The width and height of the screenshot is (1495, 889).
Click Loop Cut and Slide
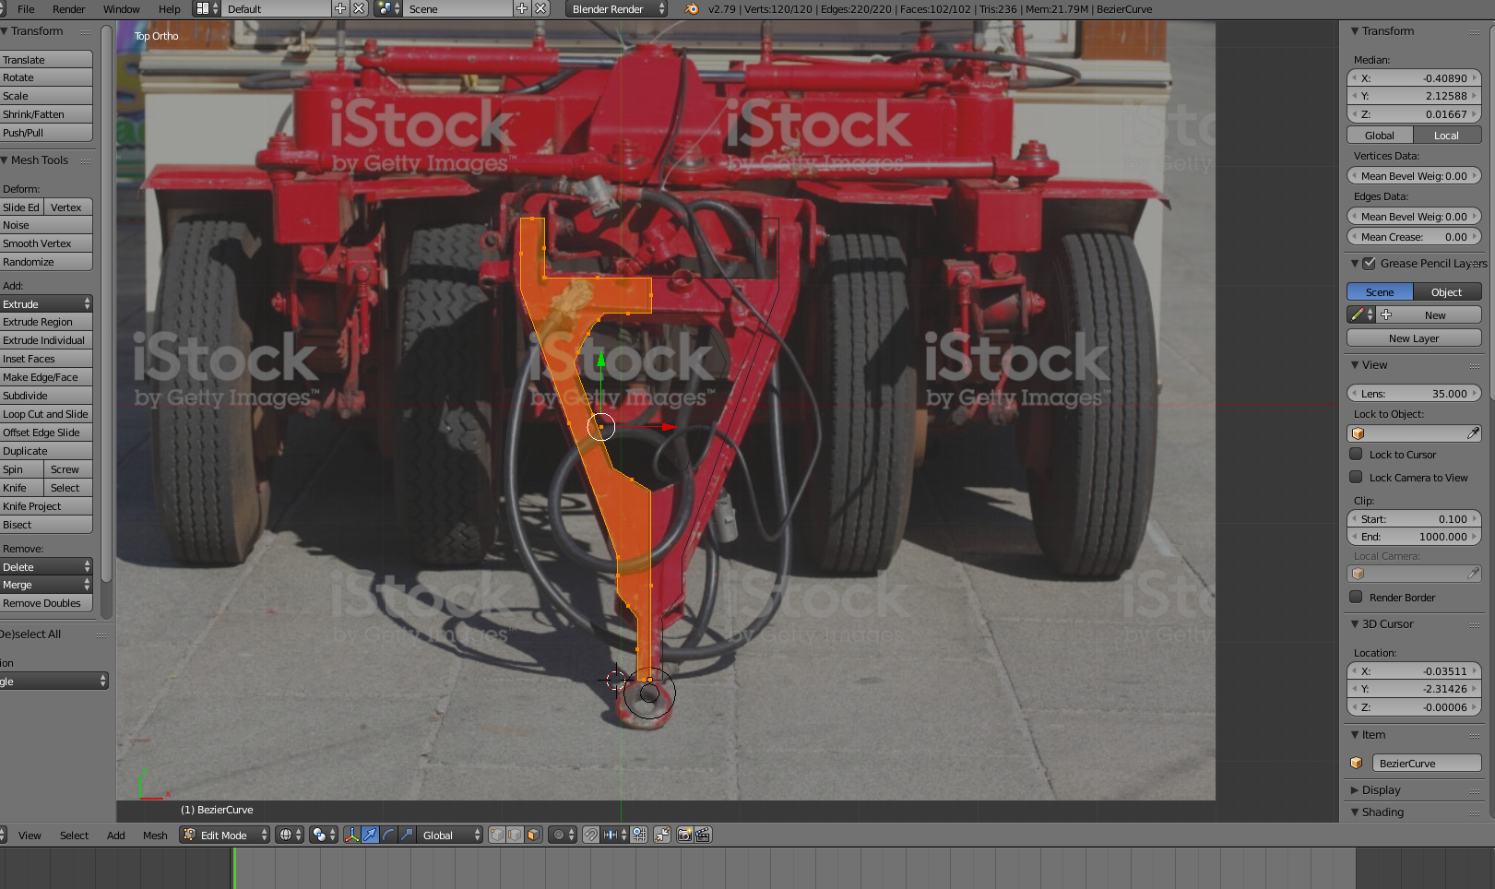tap(46, 414)
